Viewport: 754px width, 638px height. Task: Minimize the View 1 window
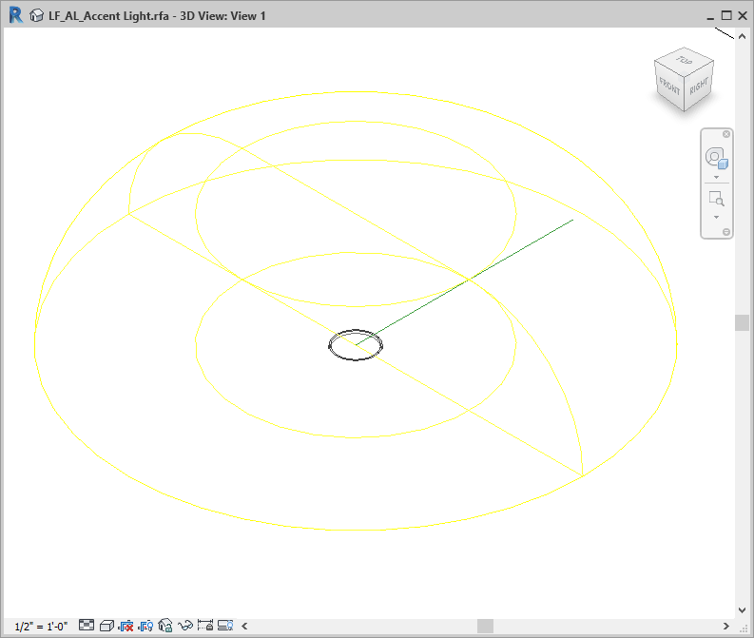[x=710, y=16]
